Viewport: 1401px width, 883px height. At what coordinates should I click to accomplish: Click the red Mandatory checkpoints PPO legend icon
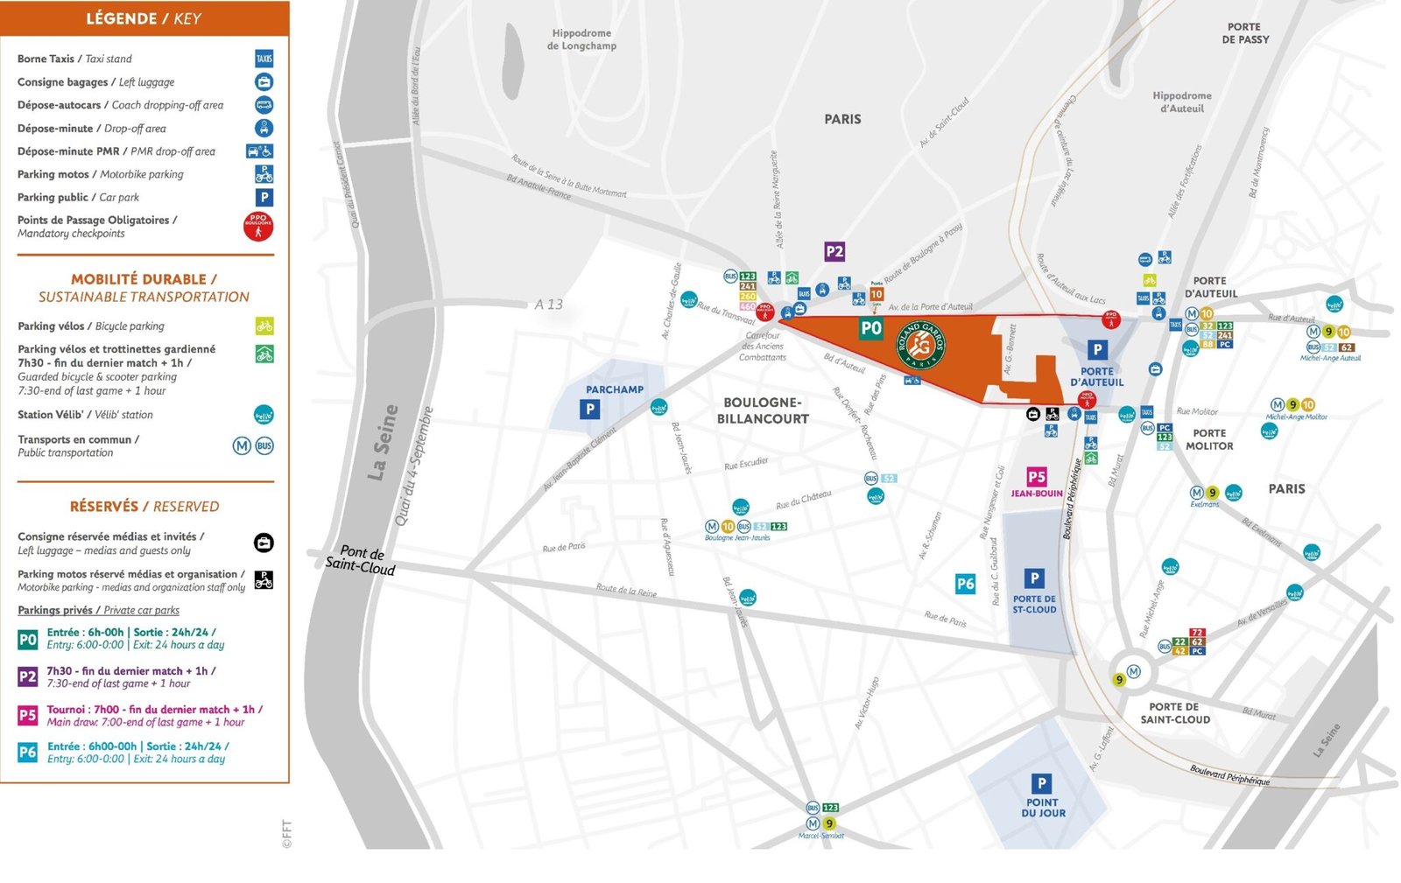258,226
